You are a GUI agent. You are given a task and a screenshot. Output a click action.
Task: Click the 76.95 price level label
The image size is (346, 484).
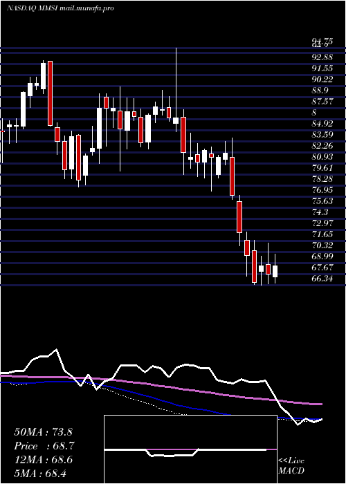tap(322, 190)
